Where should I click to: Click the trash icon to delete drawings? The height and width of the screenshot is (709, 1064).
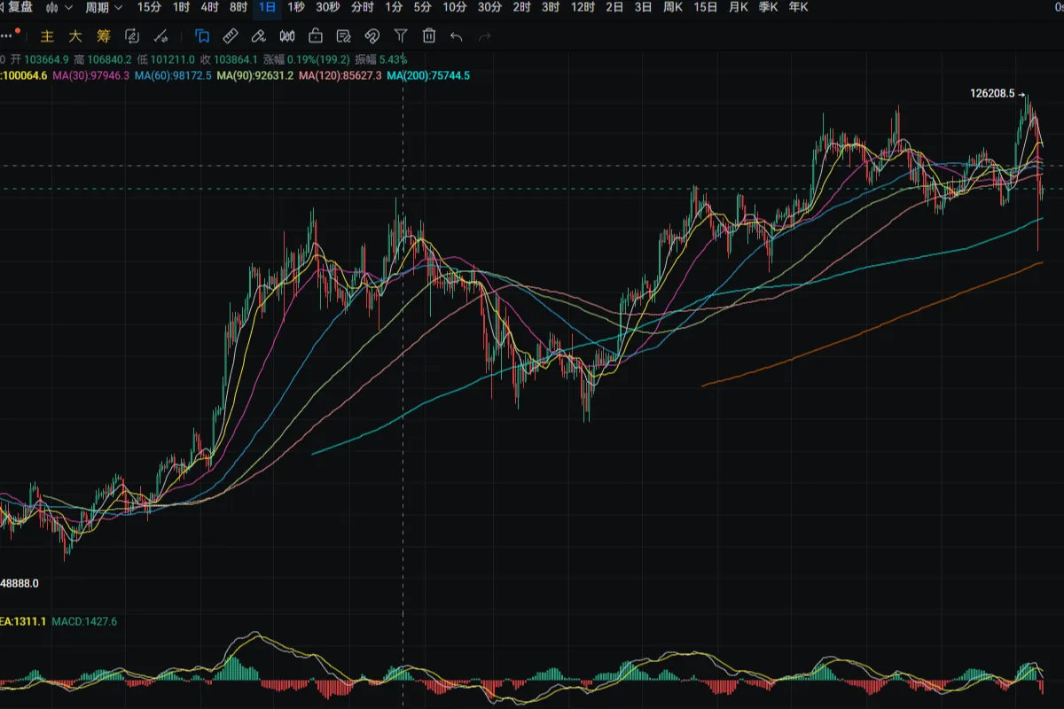pos(429,36)
